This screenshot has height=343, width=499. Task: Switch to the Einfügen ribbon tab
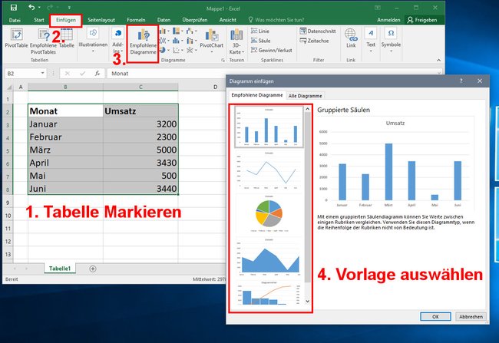[66, 20]
